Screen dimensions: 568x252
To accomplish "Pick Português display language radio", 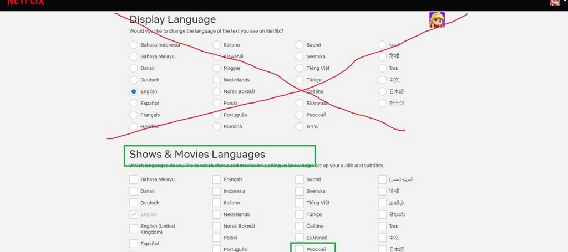I will point(217,115).
